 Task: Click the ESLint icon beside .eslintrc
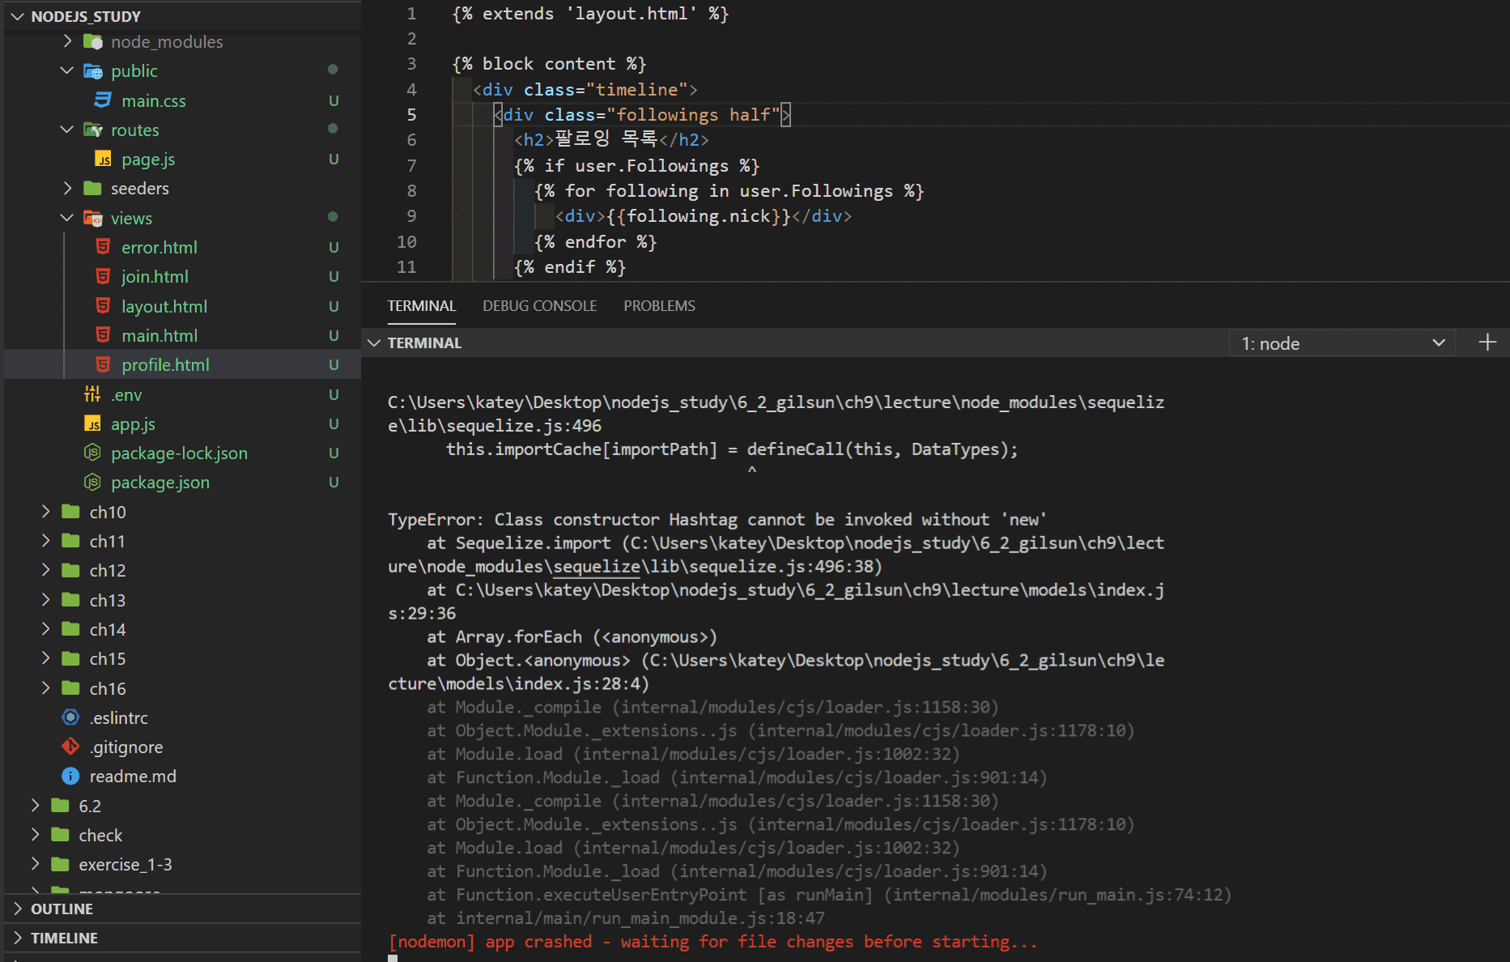pyautogui.click(x=71, y=717)
